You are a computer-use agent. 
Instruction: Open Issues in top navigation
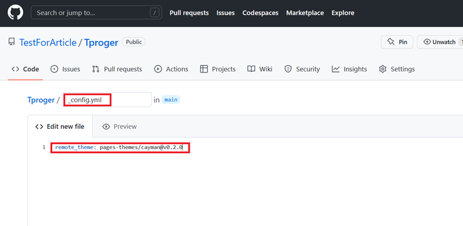point(225,13)
